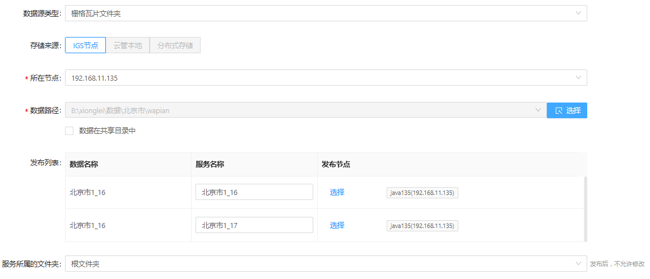Click 选择 link in the 北京市1_16 service row
The image size is (650, 279).
click(337, 192)
